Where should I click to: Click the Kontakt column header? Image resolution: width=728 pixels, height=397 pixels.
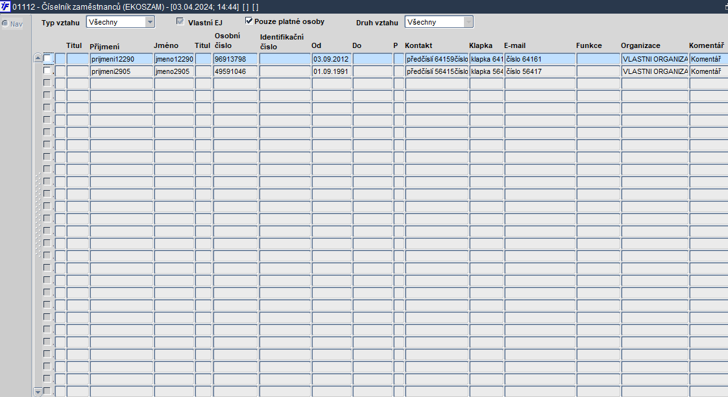point(419,45)
